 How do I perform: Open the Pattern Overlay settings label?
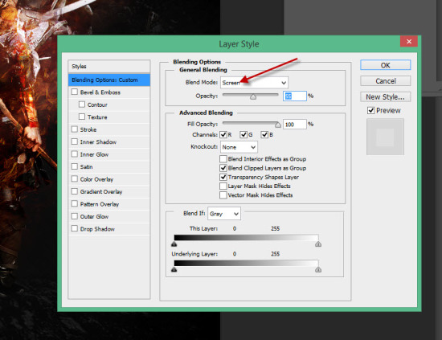[100, 204]
